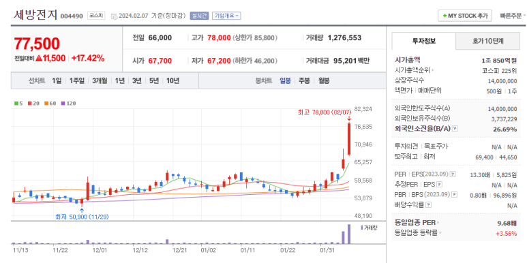Click the 하한가 46,200 text
This screenshot has height=263, width=527.
255,61
